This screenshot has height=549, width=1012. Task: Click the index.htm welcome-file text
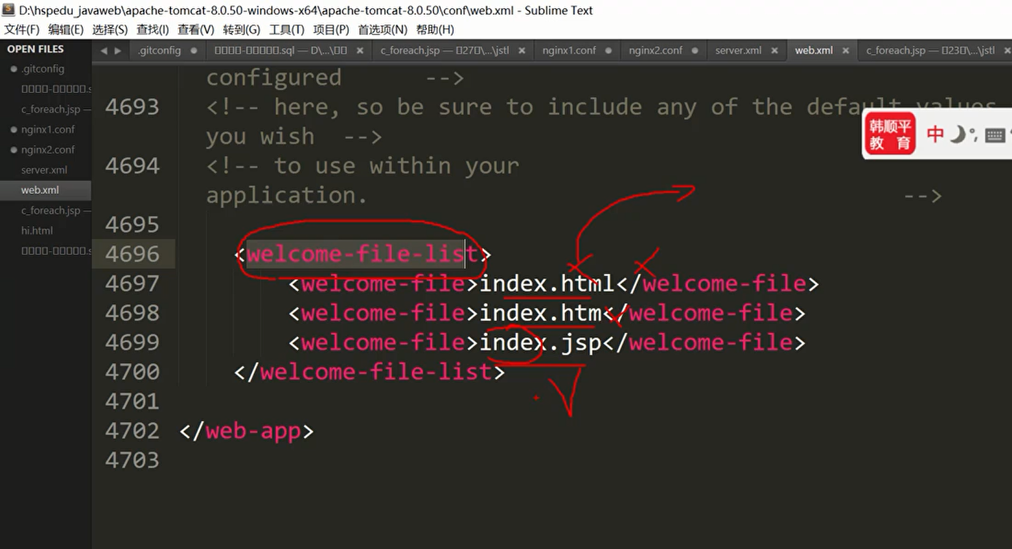click(540, 313)
